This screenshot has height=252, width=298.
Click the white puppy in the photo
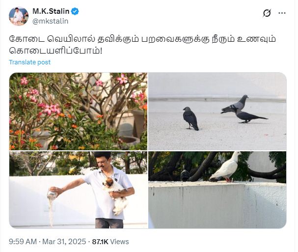pos(115,196)
